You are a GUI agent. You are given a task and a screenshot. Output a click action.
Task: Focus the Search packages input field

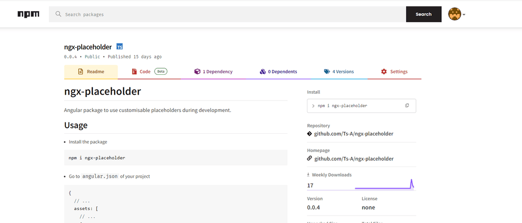click(x=232, y=14)
